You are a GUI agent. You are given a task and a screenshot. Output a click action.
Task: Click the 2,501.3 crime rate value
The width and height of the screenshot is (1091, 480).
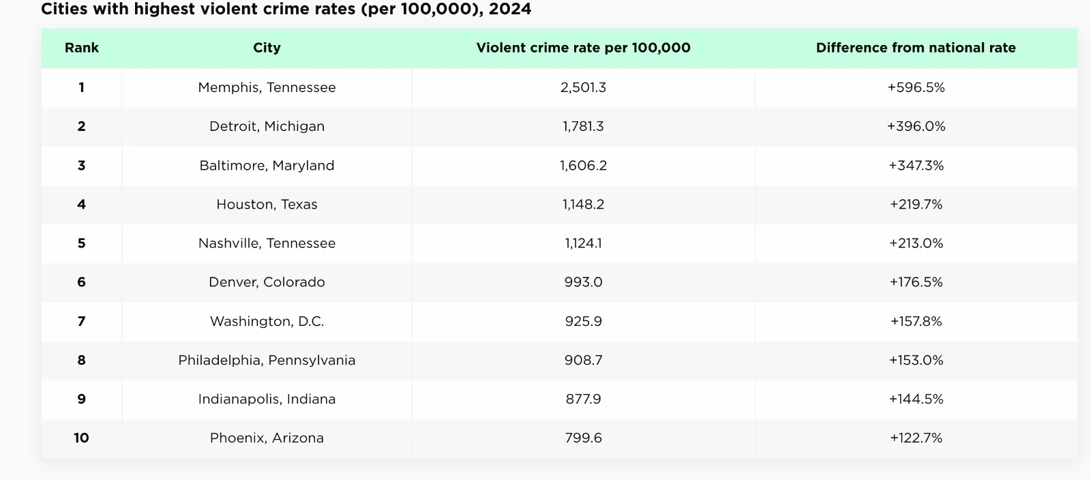583,87
